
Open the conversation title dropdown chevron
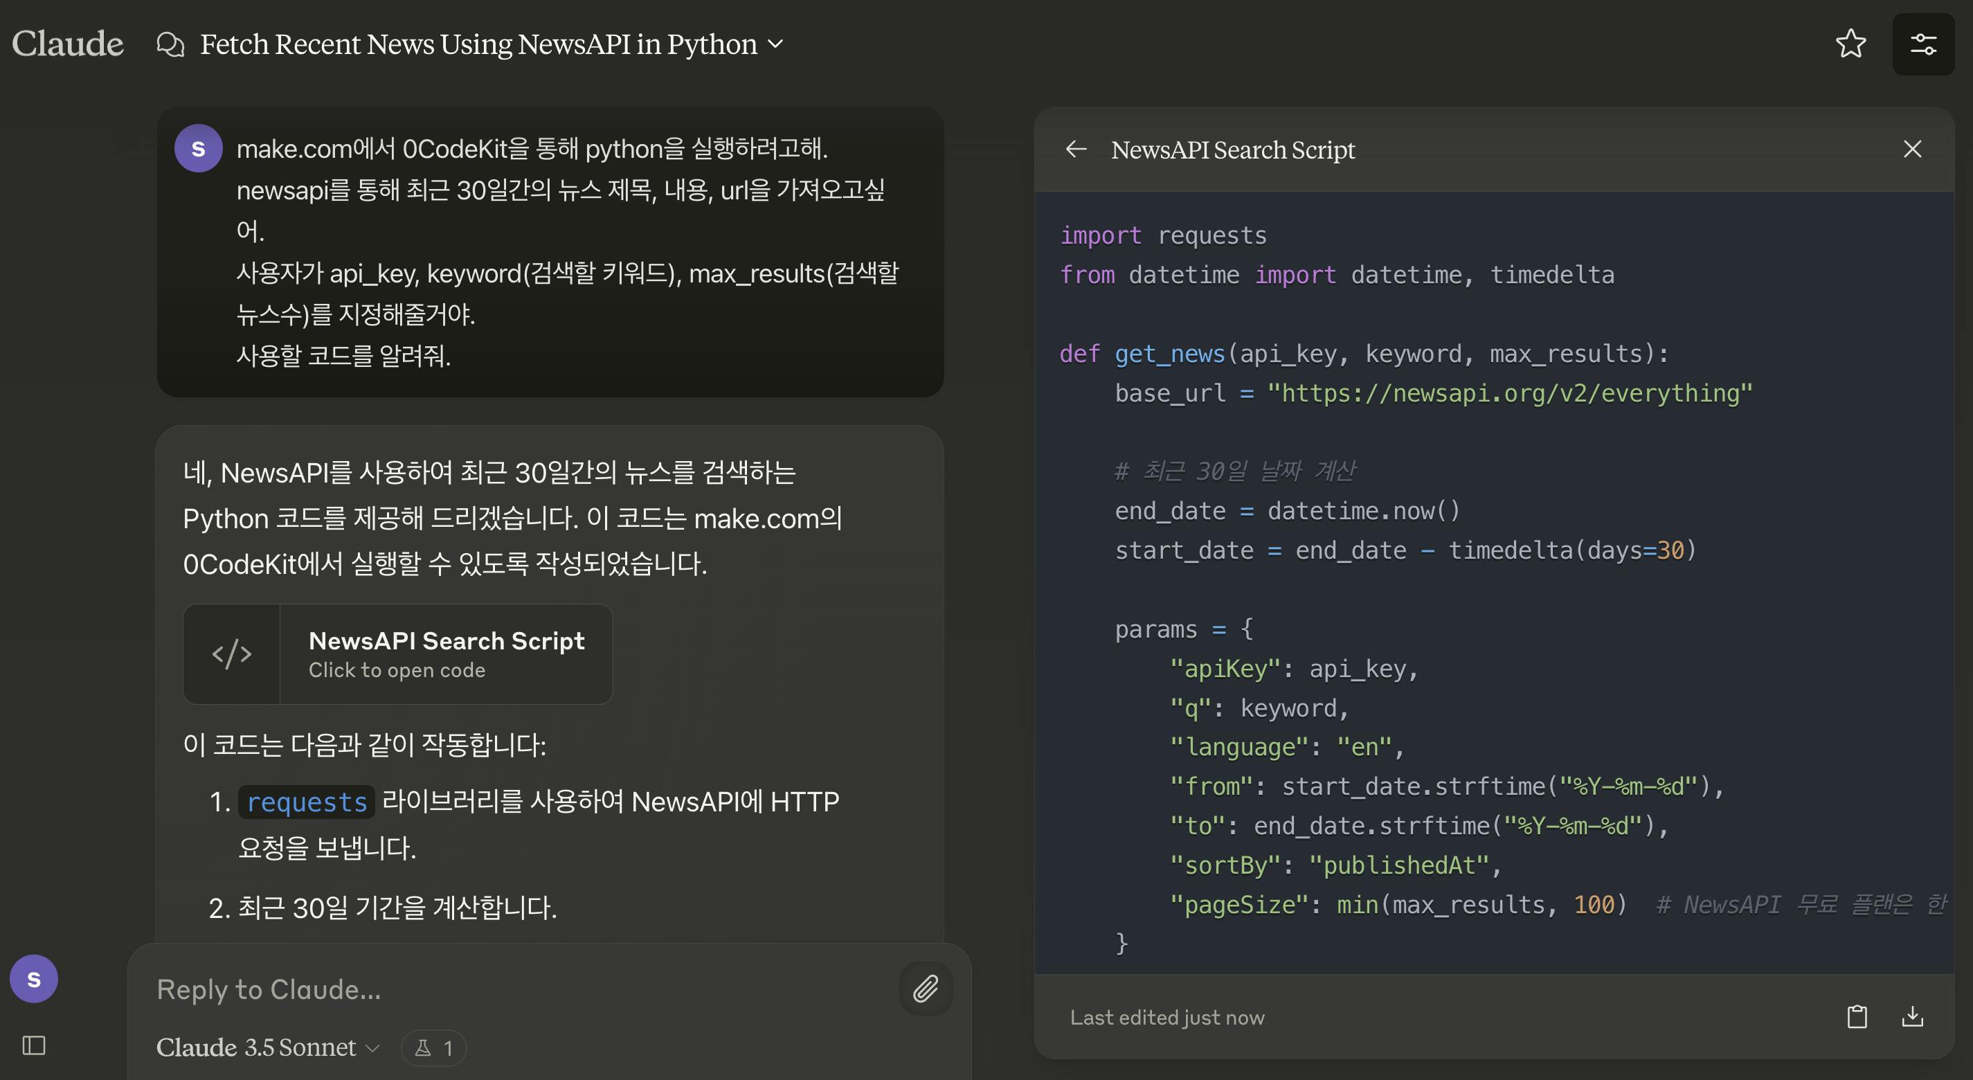[775, 44]
